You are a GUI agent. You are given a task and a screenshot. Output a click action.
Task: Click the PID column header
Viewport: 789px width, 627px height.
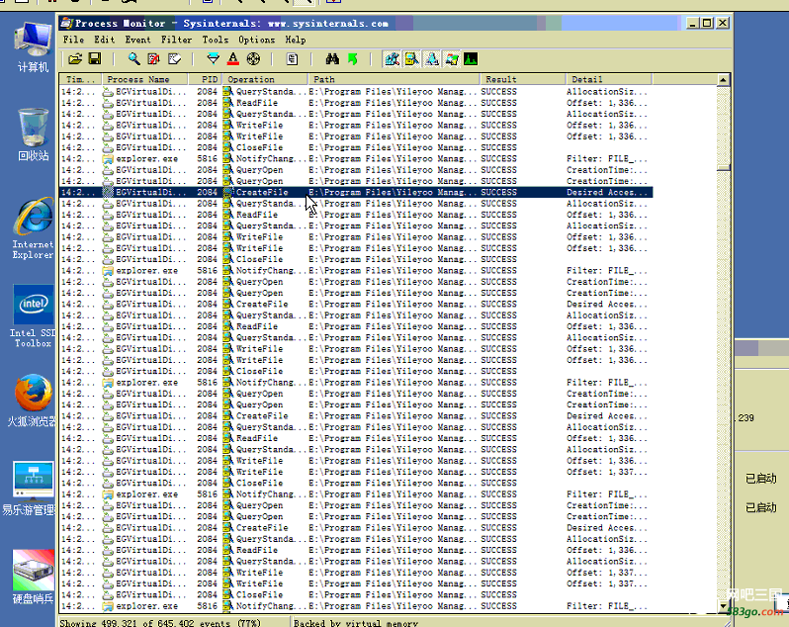[205, 79]
